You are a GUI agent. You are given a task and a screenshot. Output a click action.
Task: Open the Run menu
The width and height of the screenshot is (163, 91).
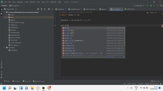pos(38,2)
